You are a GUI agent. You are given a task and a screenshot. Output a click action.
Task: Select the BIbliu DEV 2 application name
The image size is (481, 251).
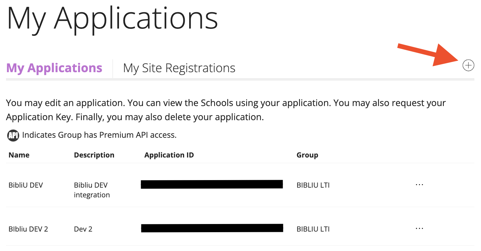pyautogui.click(x=28, y=229)
